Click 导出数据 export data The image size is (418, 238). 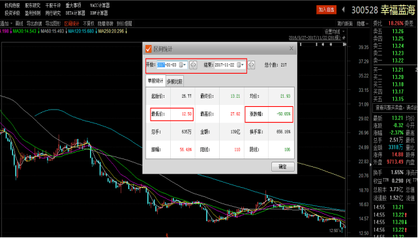tap(34, 23)
